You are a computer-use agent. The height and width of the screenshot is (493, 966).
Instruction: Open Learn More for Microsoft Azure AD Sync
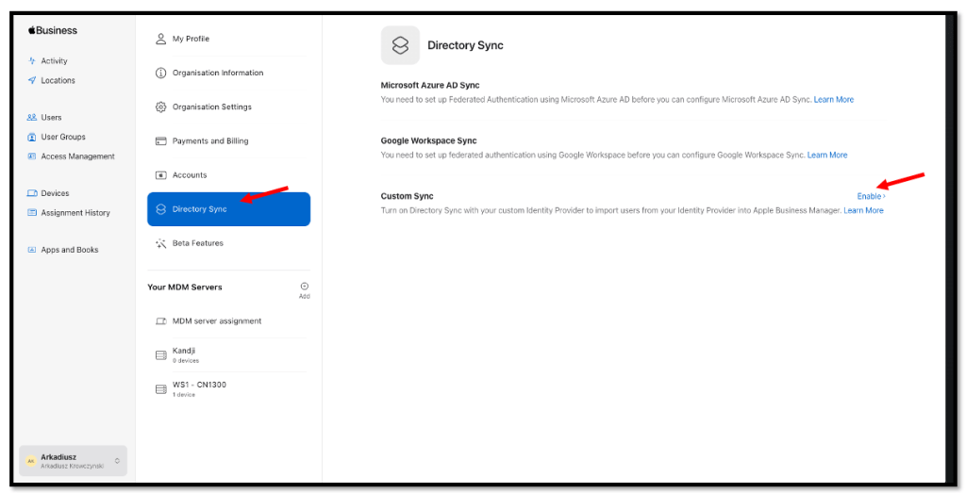[x=833, y=100]
